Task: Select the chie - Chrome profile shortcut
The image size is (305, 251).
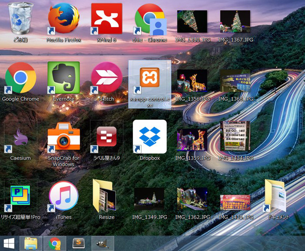Action: pyautogui.click(x=150, y=19)
